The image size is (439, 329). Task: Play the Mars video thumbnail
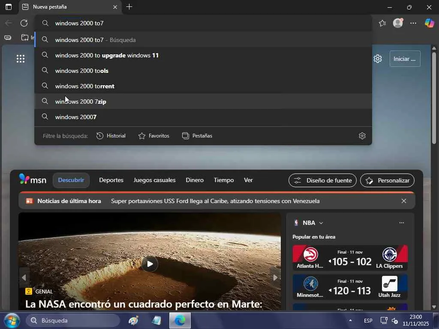pyautogui.click(x=150, y=264)
